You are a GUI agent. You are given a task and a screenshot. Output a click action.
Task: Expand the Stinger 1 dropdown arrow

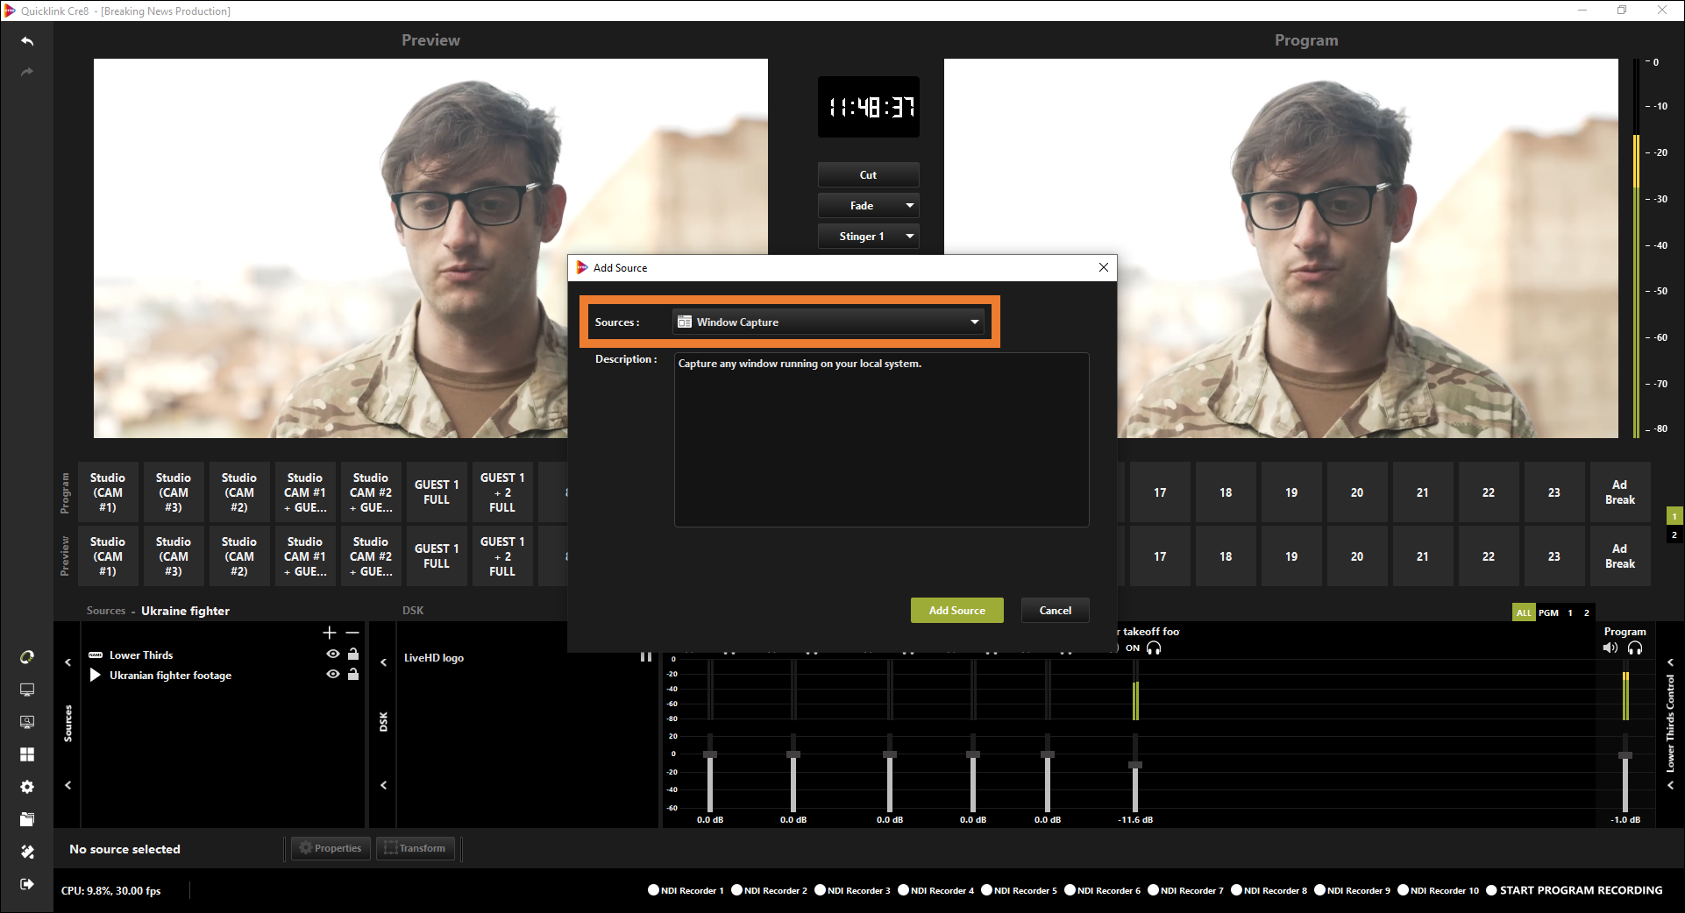click(910, 237)
